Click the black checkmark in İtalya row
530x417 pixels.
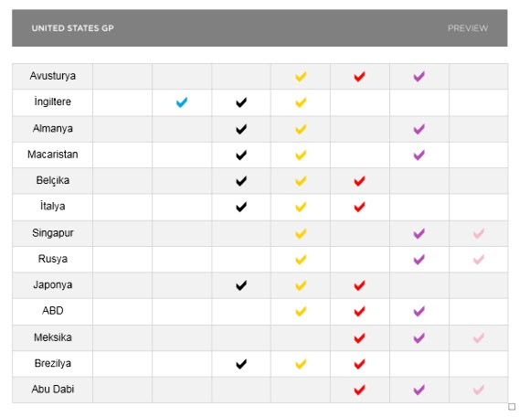(x=241, y=207)
